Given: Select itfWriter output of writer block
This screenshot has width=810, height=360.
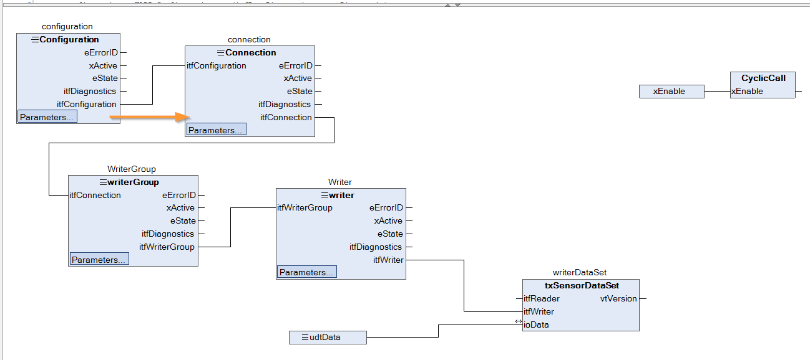Looking at the screenshot, I should [x=388, y=260].
